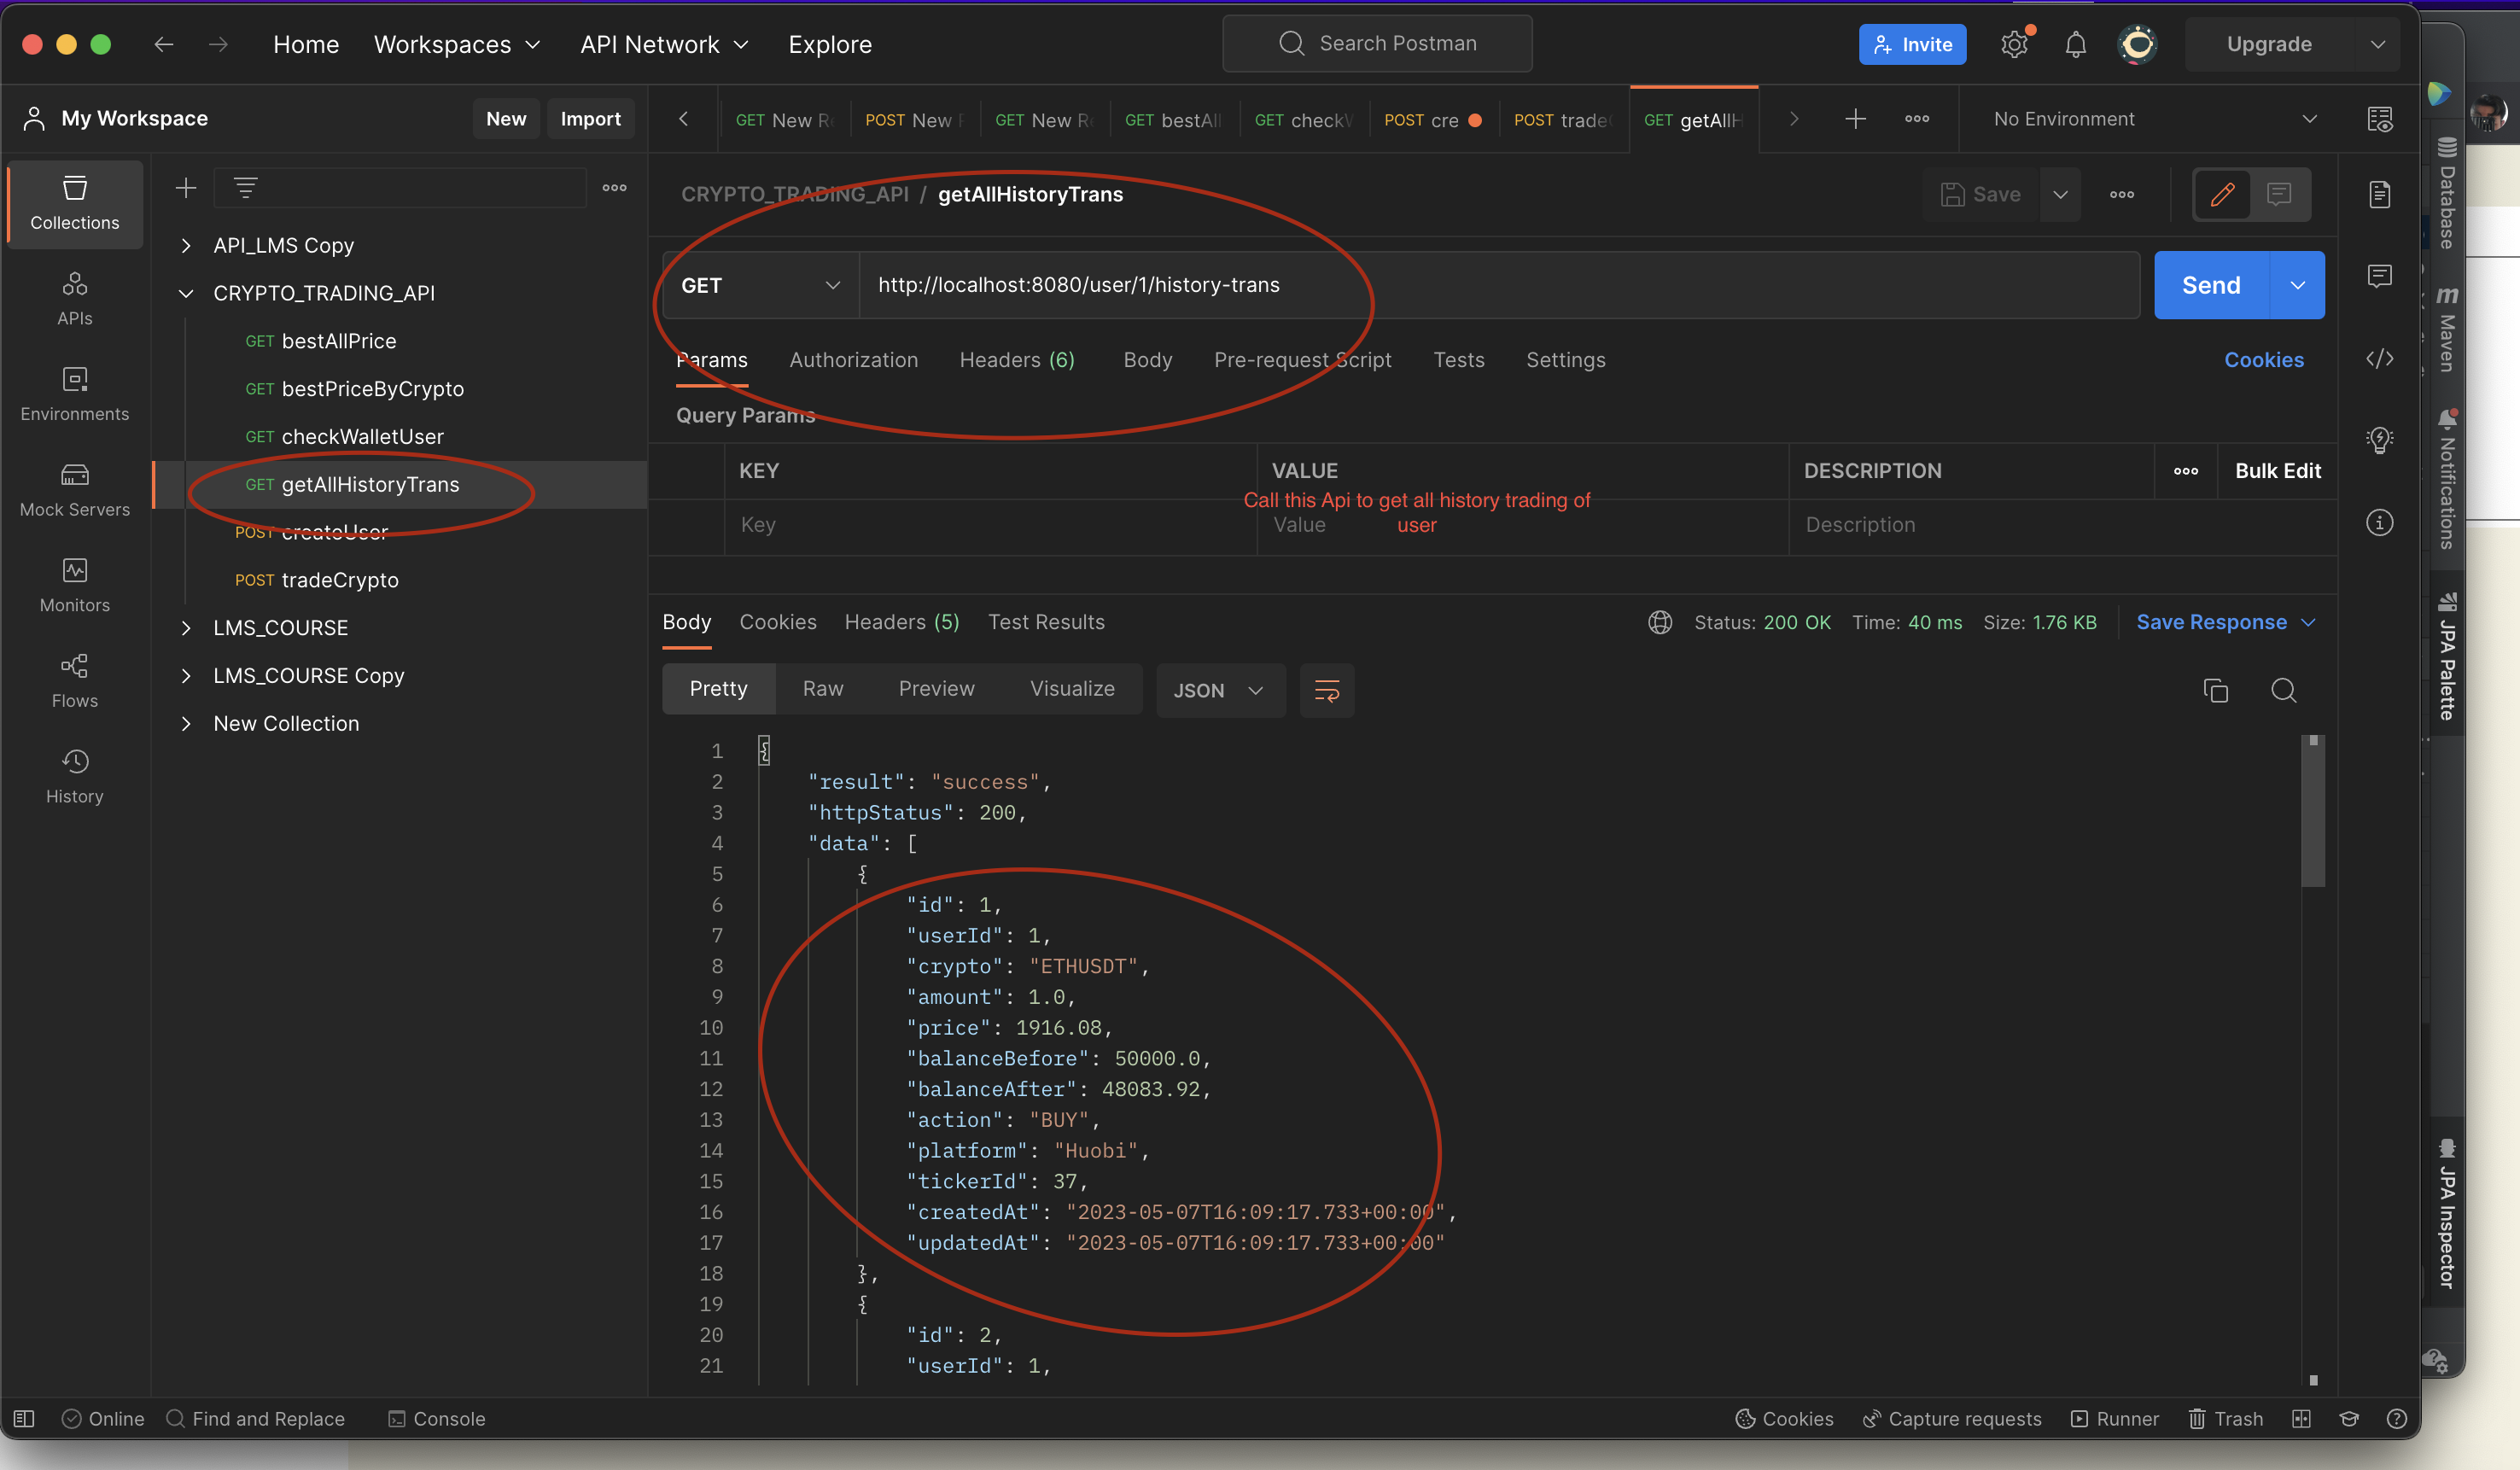Open the documentation icon in right sidebar
Image resolution: width=2520 pixels, height=1470 pixels.
[x=2380, y=194]
